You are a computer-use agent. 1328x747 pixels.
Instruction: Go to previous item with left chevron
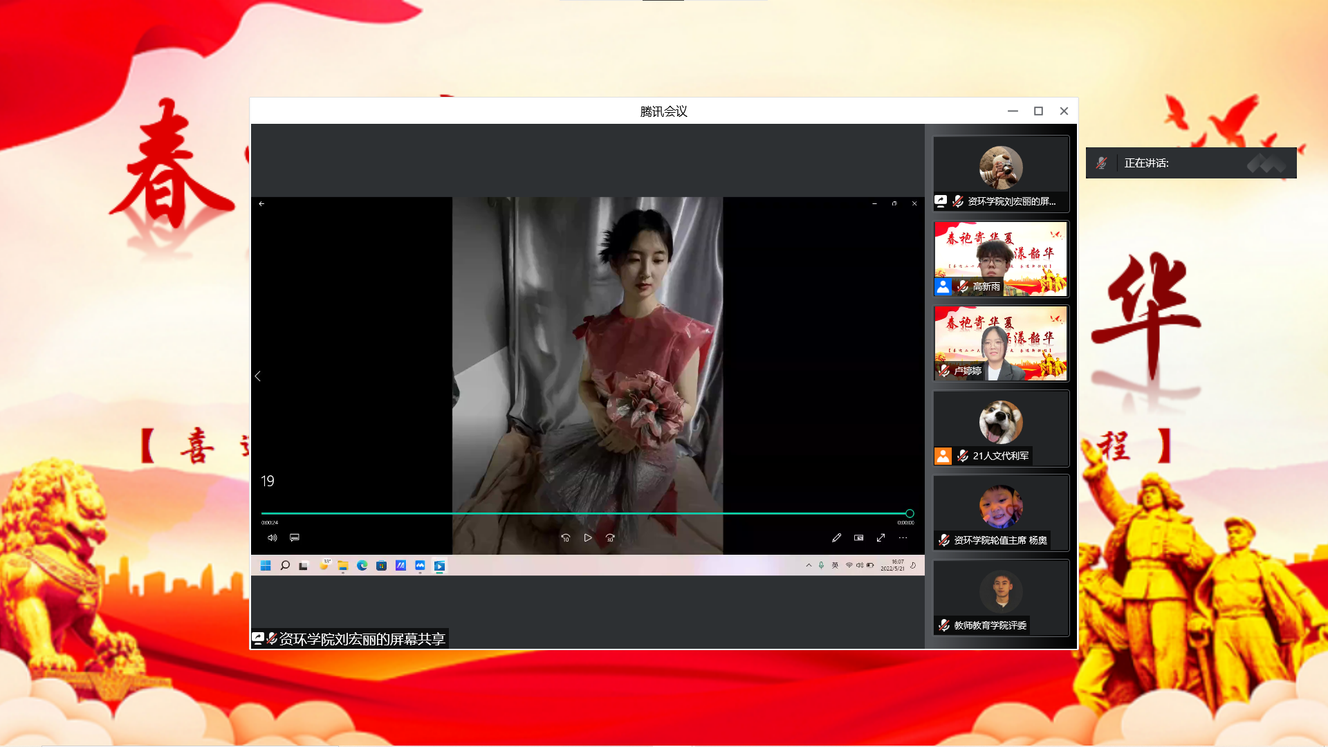pyautogui.click(x=257, y=376)
